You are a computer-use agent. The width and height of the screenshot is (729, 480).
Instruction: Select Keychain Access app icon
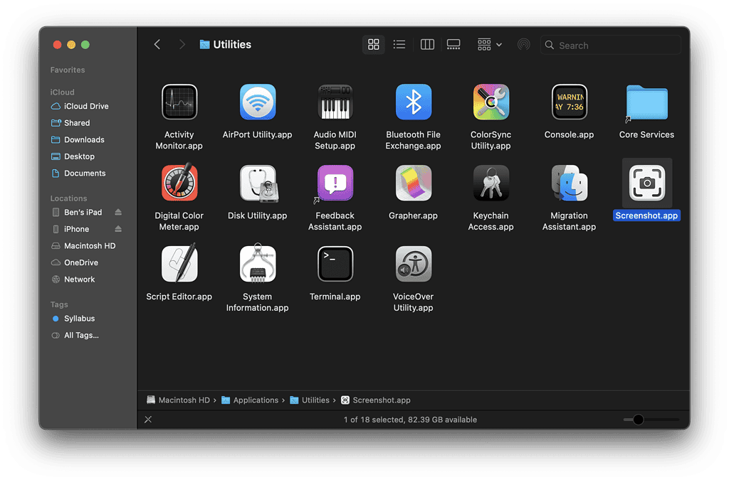pos(491,183)
